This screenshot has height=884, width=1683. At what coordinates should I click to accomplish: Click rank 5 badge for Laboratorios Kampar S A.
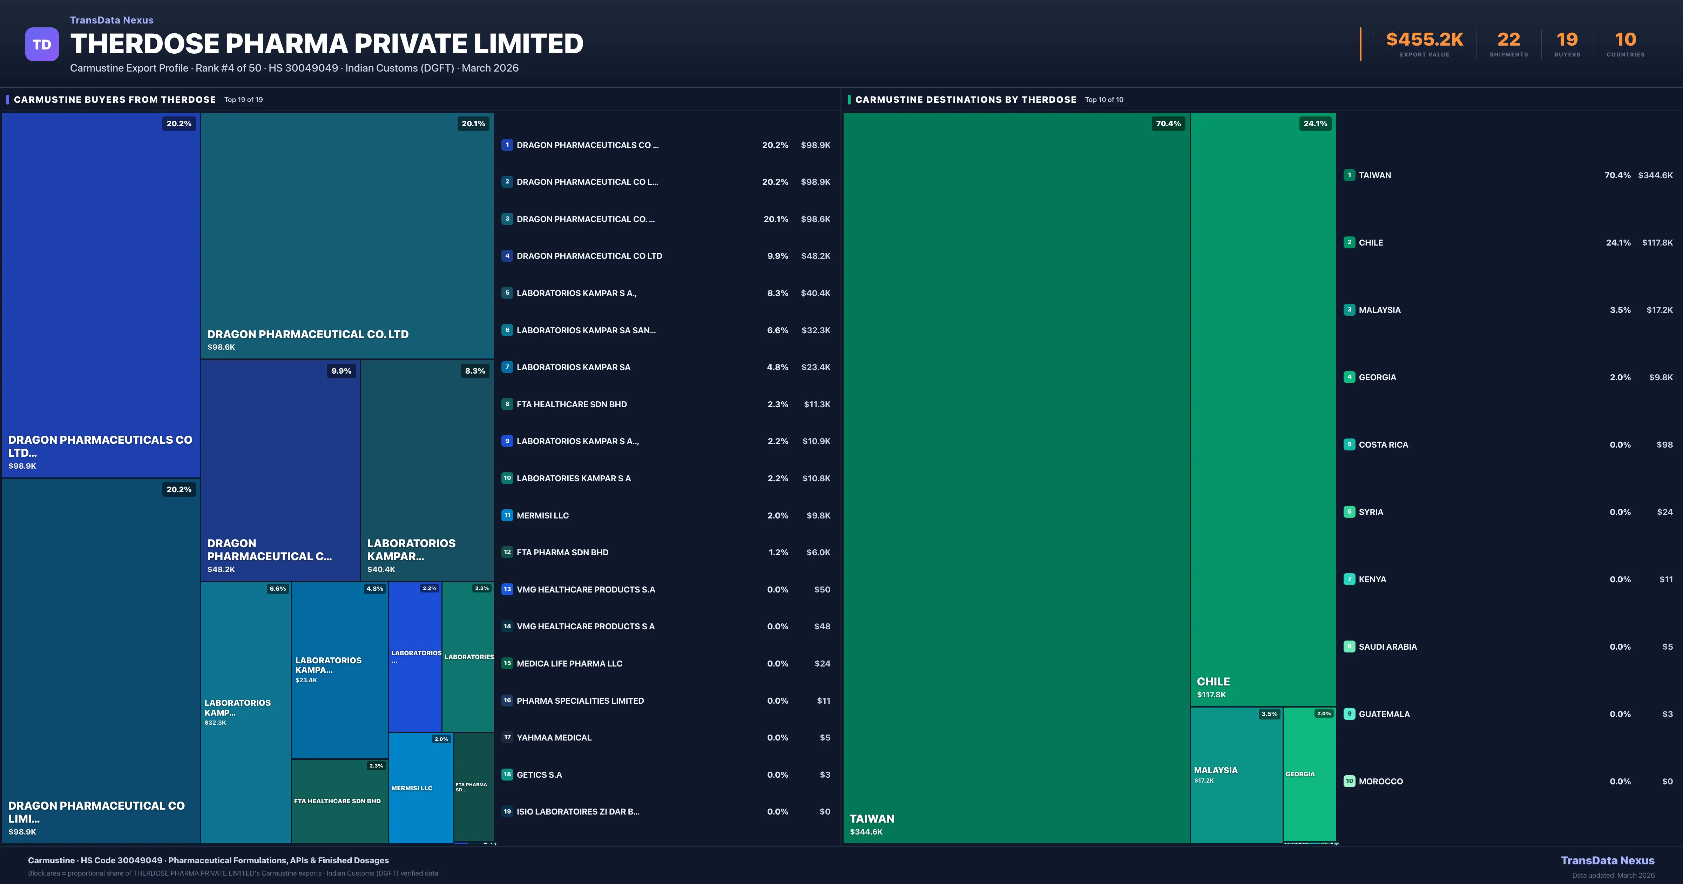coord(507,293)
